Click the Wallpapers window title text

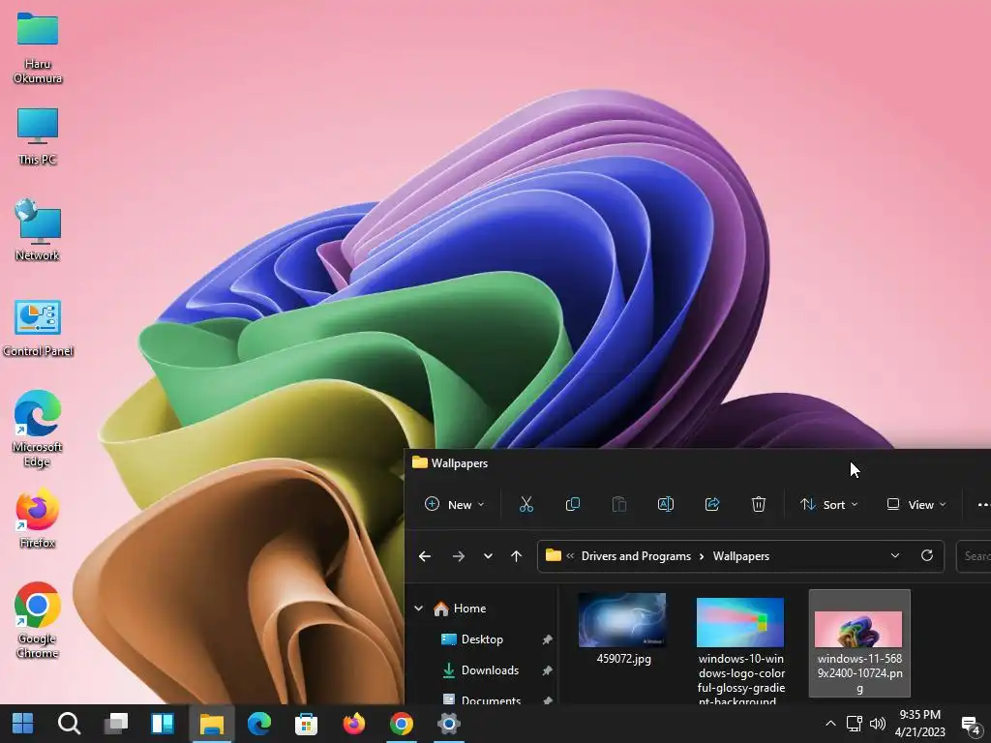(460, 463)
